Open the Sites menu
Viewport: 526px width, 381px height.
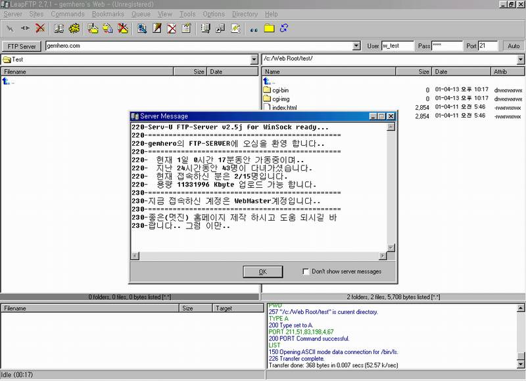point(36,14)
